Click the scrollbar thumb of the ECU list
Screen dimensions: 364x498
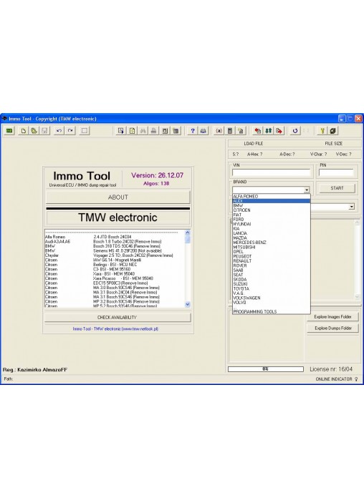[x=188, y=239]
